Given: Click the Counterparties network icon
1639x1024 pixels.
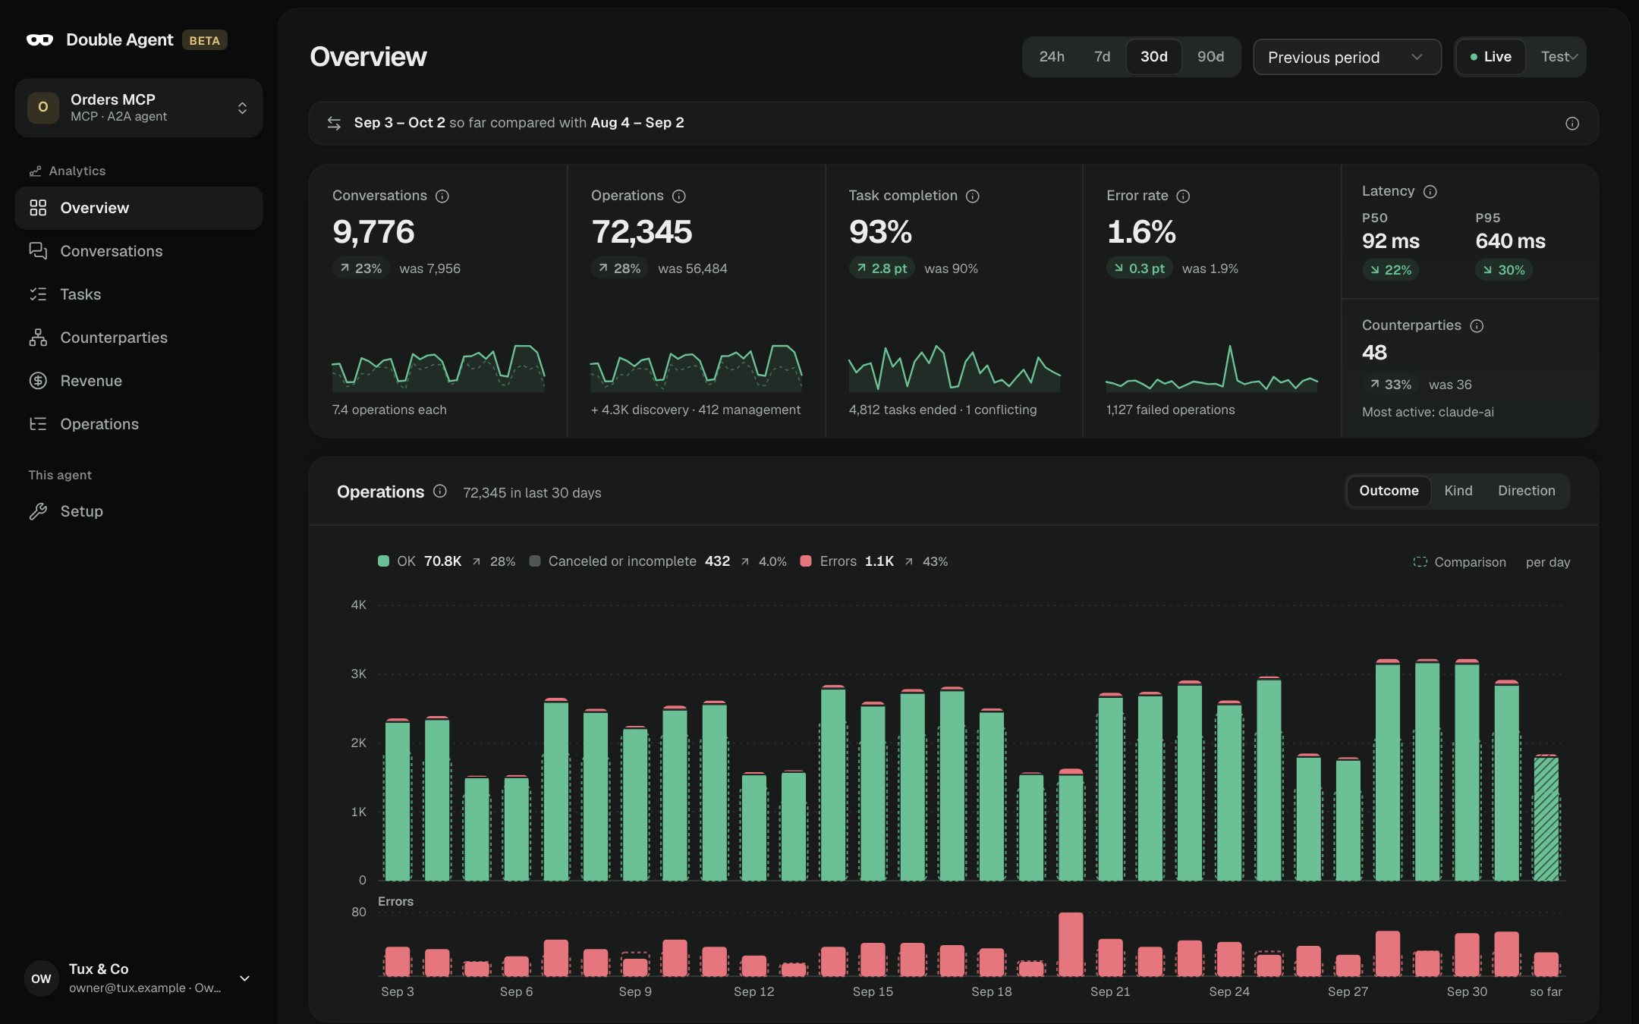Looking at the screenshot, I should tap(38, 338).
